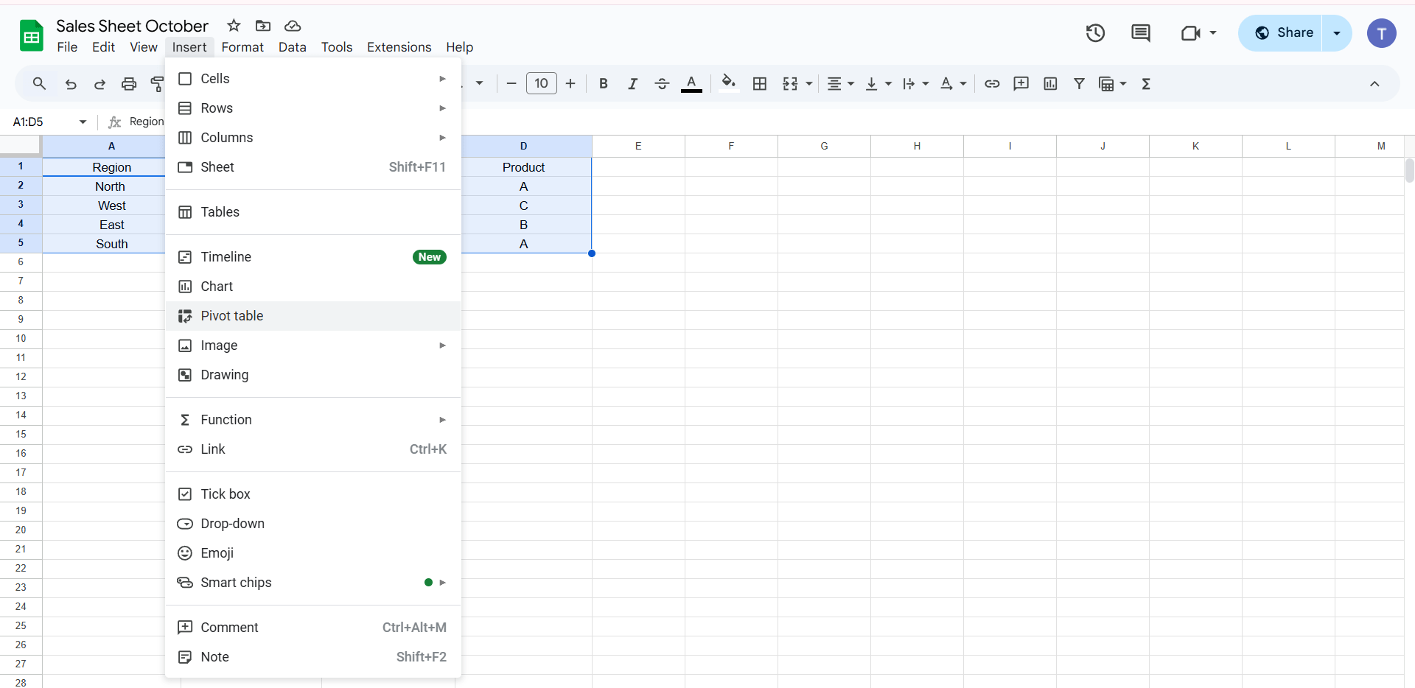Viewport: 1415px width, 688px height.
Task: Open the Format menu
Action: (242, 46)
